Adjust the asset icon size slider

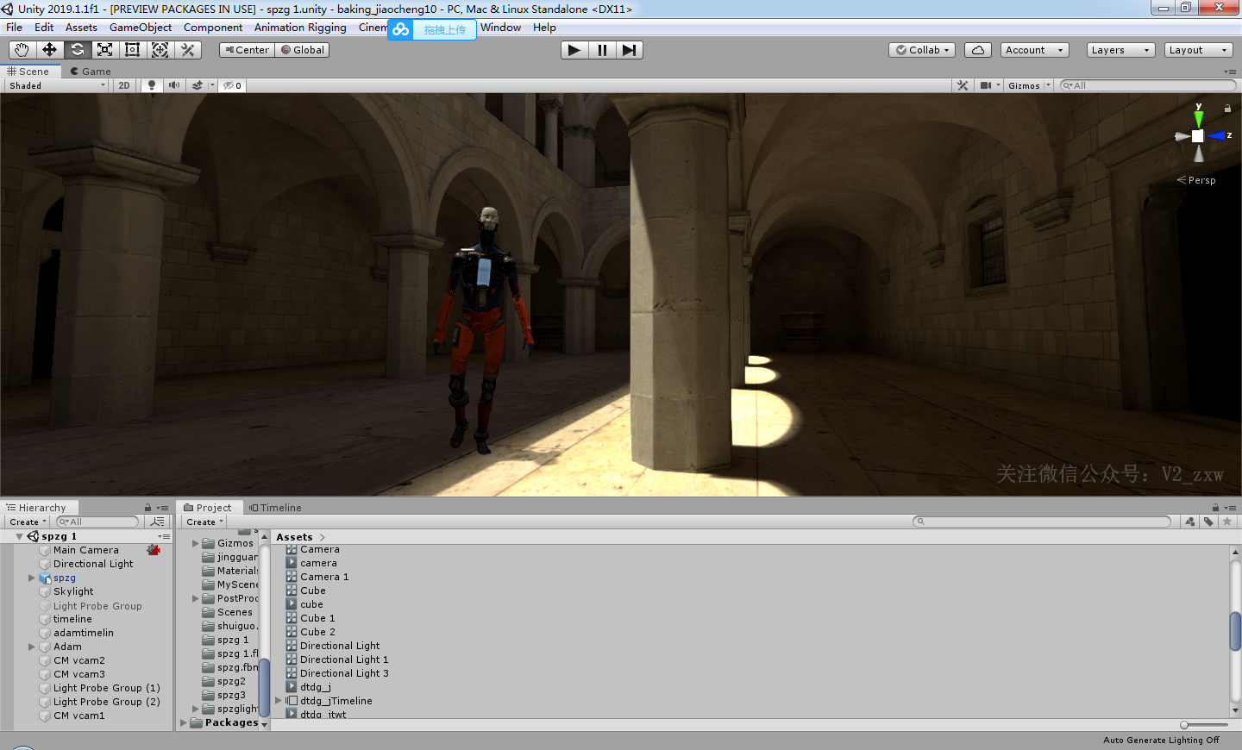(x=1206, y=725)
